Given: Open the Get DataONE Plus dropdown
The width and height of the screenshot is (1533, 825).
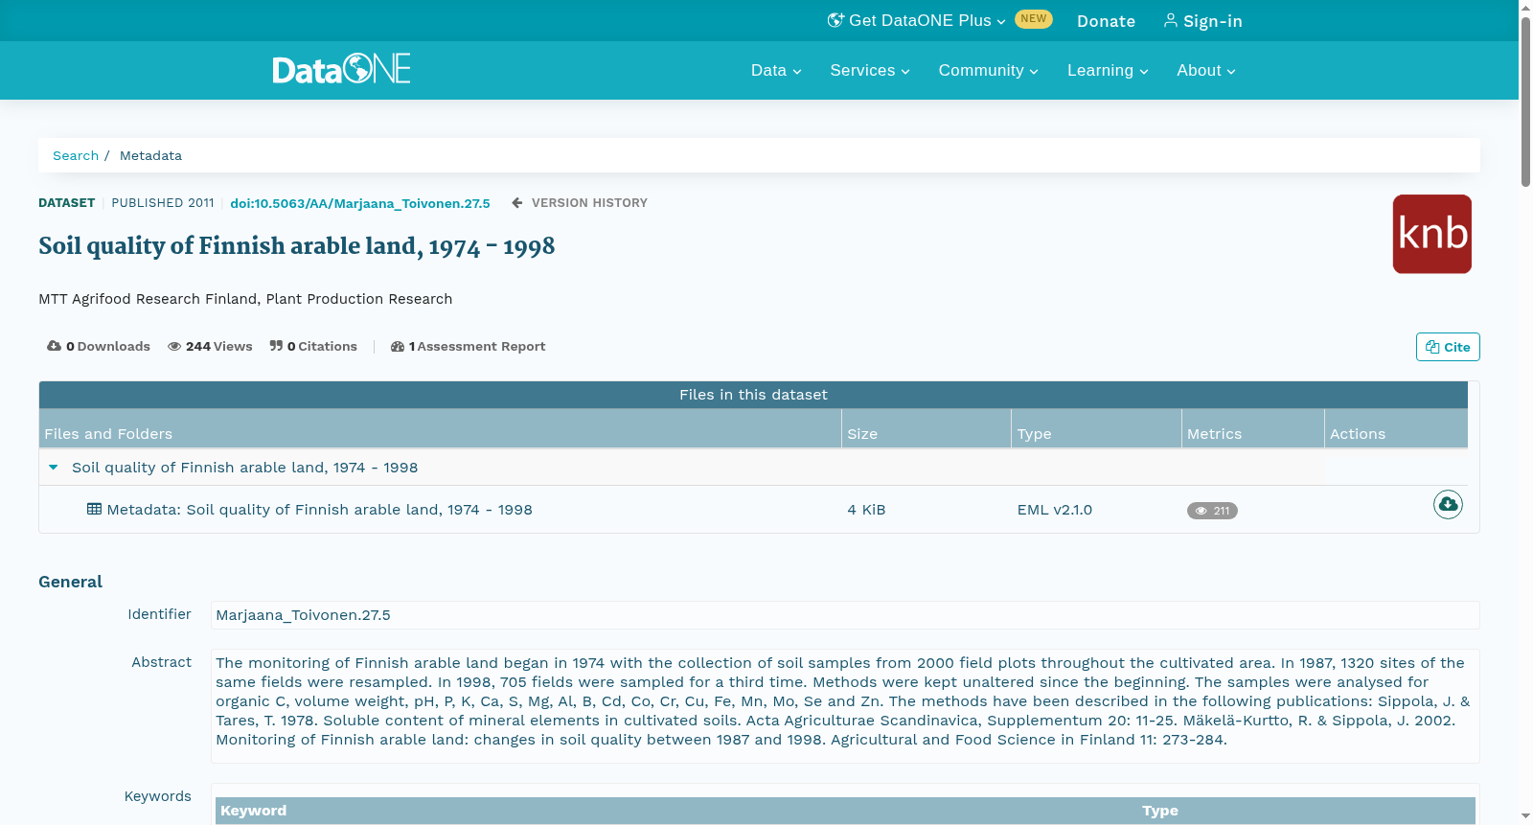Looking at the screenshot, I should [x=917, y=20].
